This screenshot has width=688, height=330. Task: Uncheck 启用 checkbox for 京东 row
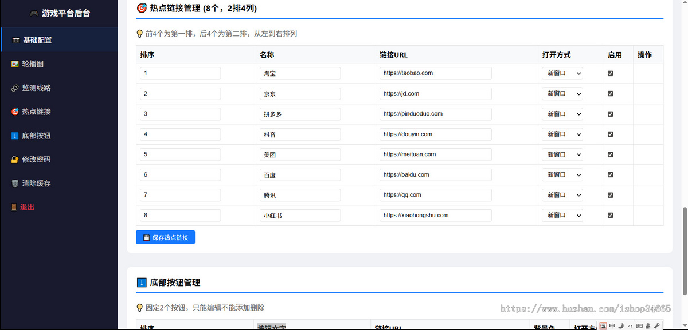pyautogui.click(x=611, y=93)
